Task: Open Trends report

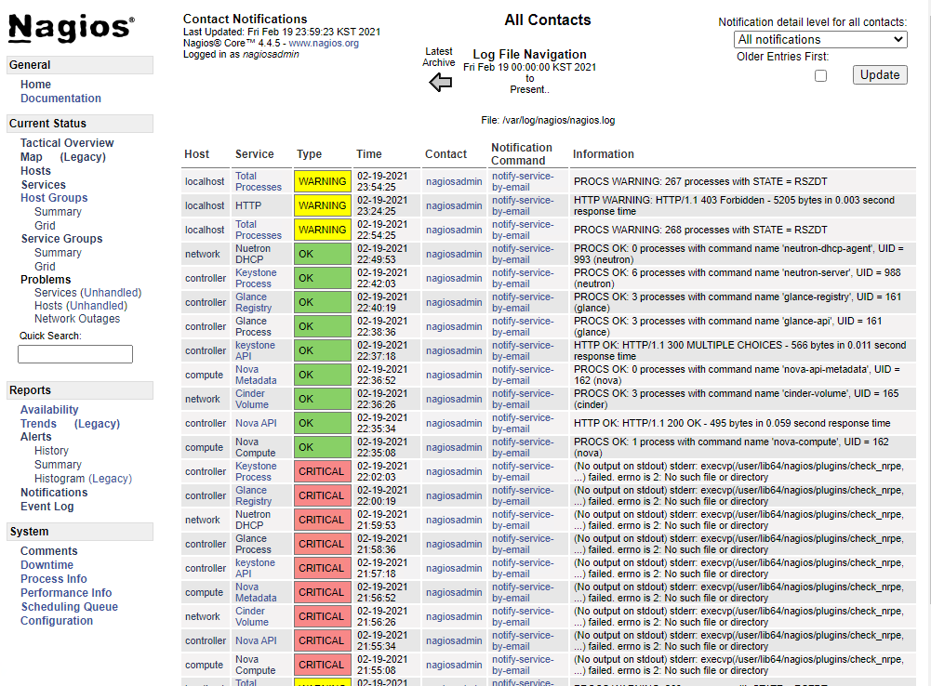Action: point(38,424)
